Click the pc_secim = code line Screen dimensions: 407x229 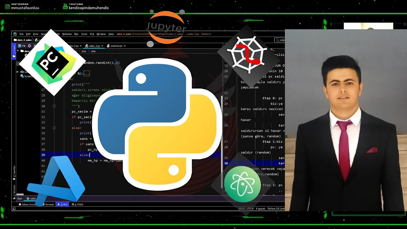(82, 112)
